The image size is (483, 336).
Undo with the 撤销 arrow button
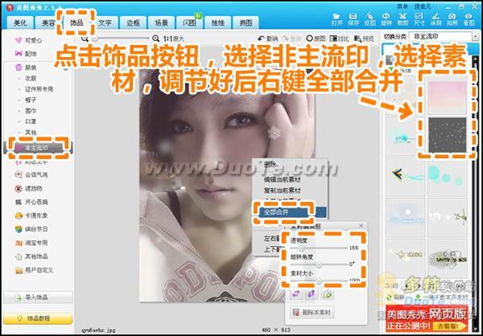coord(268,39)
